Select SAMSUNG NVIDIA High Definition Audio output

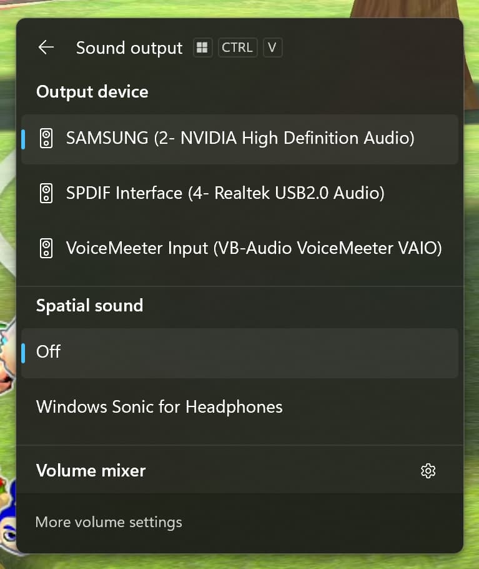click(240, 138)
